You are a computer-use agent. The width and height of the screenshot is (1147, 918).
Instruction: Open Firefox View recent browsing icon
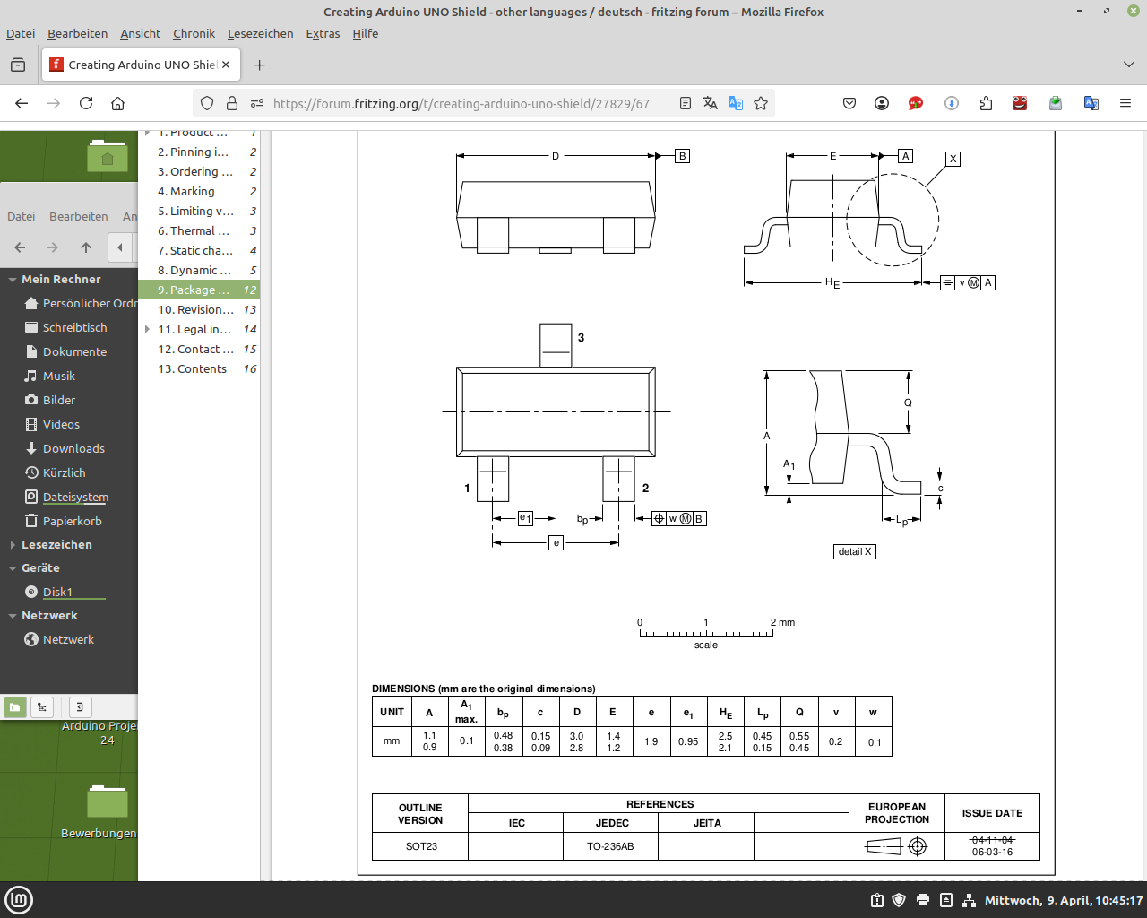click(x=18, y=65)
